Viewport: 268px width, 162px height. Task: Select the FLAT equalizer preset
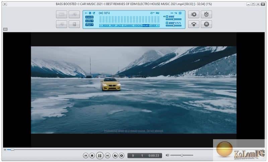point(146,26)
